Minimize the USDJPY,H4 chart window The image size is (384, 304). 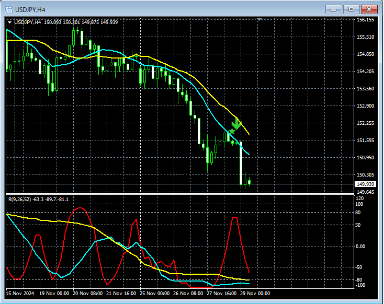tap(333, 9)
